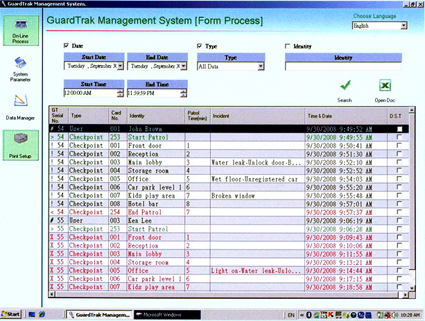Select the 9:49:55 Start Patrol row
Image resolution: width=425 pixels, height=321 pixels.
click(x=229, y=137)
